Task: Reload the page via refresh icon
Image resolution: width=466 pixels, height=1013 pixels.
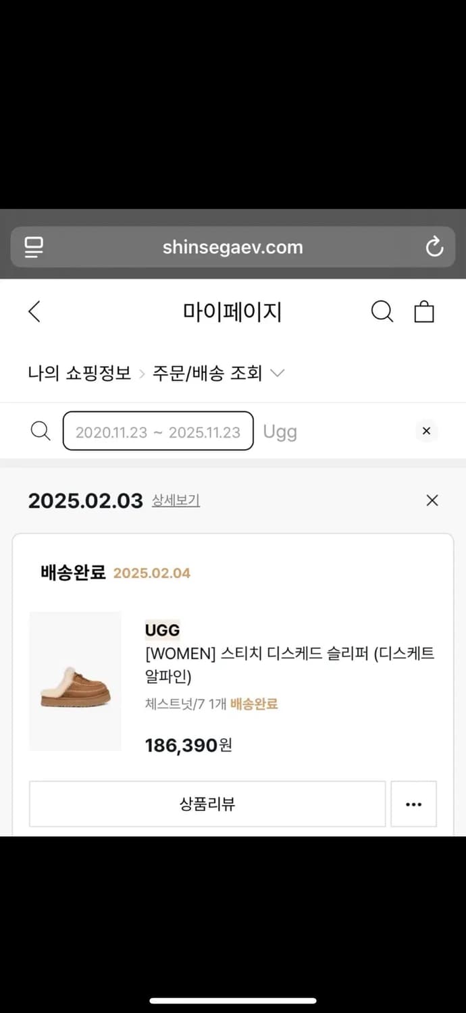Action: (x=434, y=246)
